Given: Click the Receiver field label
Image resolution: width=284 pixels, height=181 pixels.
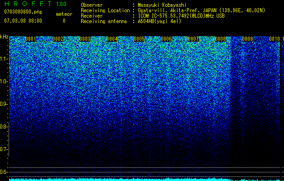Looking at the screenshot, I should [x=92, y=16].
